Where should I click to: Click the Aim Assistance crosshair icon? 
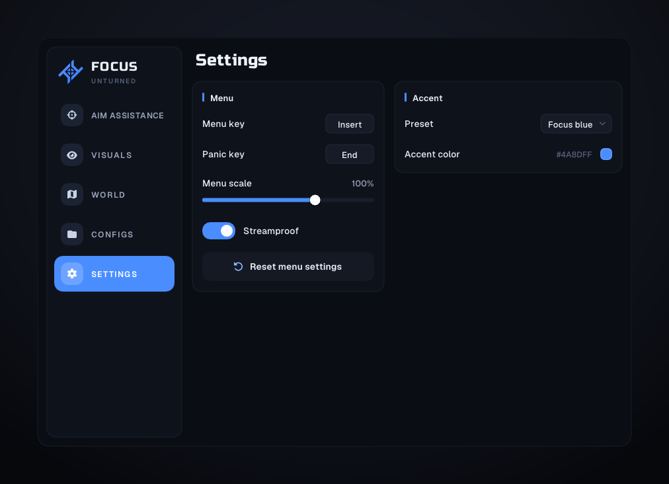[72, 115]
